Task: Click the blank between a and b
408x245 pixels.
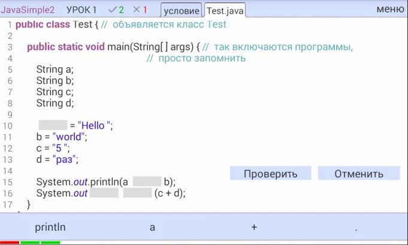Action: pos(147,182)
